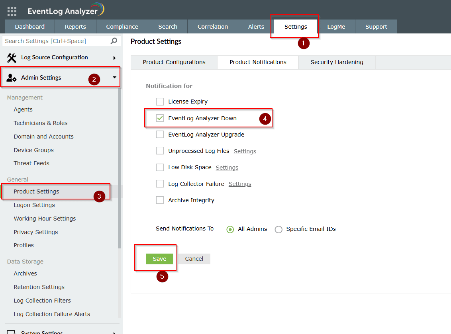The width and height of the screenshot is (451, 334).
Task: Open Archives under Data Storage
Action: coord(25,273)
